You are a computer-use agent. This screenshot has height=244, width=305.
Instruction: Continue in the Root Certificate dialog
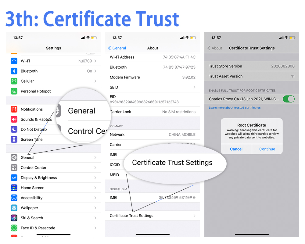pos(267,149)
